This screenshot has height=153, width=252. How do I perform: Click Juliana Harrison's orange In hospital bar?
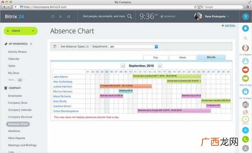point(126,86)
